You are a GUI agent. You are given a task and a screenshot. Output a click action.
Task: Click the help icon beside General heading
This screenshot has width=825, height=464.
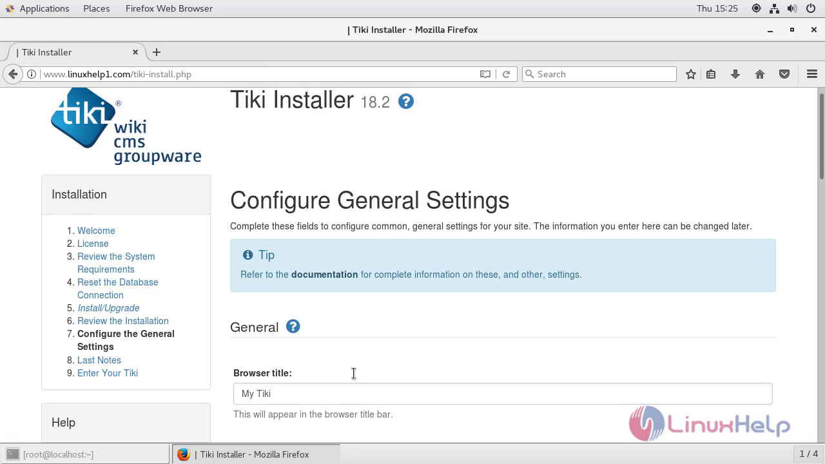293,326
